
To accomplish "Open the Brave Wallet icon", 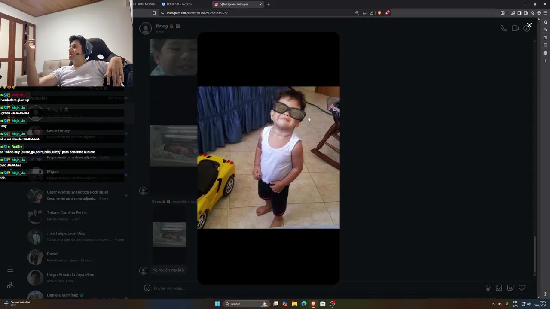I will click(x=526, y=13).
